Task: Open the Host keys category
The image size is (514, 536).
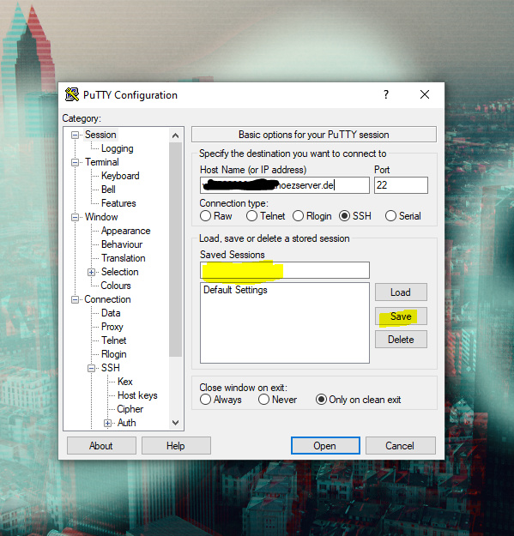Action: pyautogui.click(x=137, y=395)
